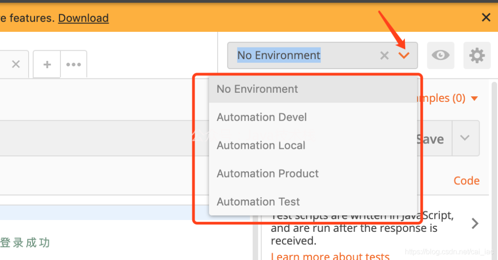Choose the Automation Test environment
Viewport: 498px width, 260px height.
pos(313,201)
